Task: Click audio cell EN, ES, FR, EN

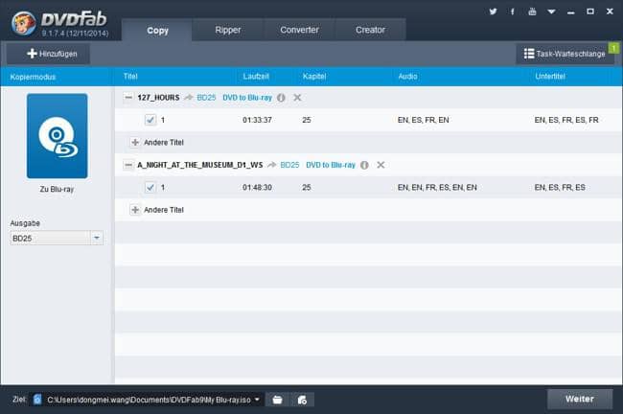Action: tap(423, 120)
